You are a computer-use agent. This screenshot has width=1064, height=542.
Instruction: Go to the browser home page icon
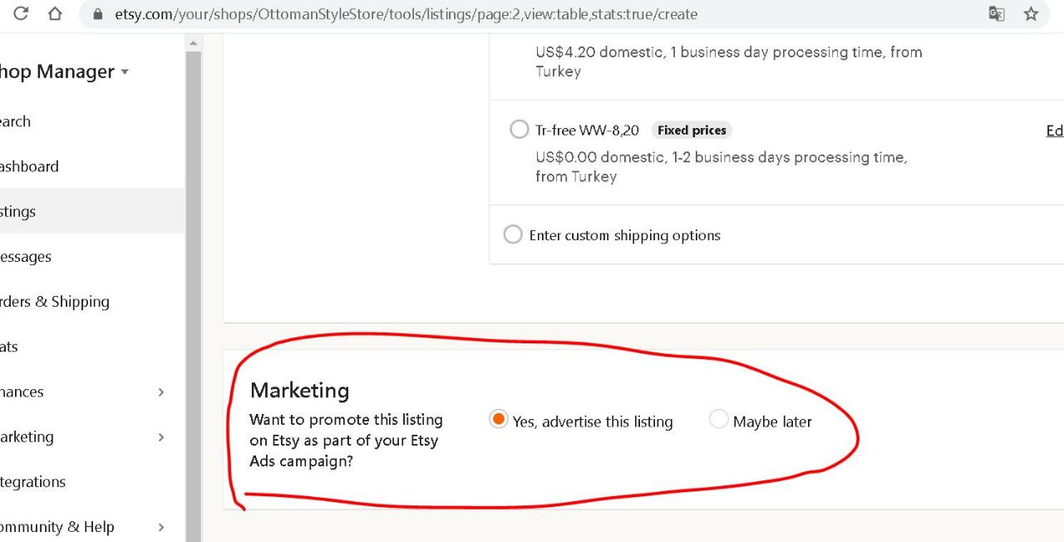pos(55,14)
